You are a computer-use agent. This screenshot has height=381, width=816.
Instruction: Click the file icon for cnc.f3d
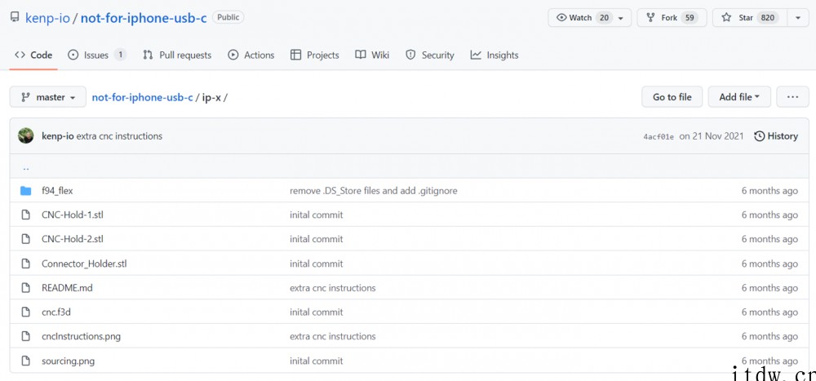(25, 312)
